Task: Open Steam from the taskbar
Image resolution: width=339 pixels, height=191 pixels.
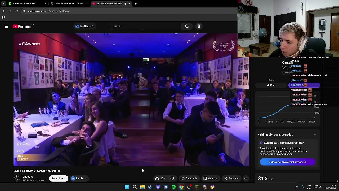Action: (x=150, y=187)
